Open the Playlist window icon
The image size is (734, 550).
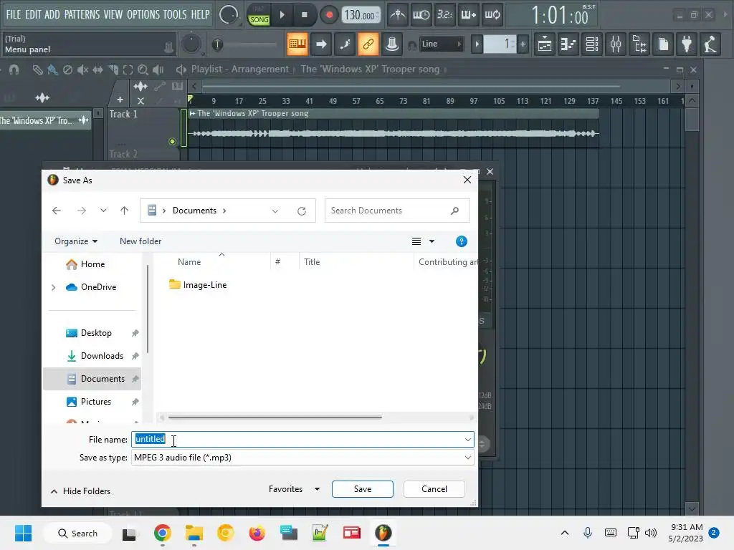tap(545, 44)
